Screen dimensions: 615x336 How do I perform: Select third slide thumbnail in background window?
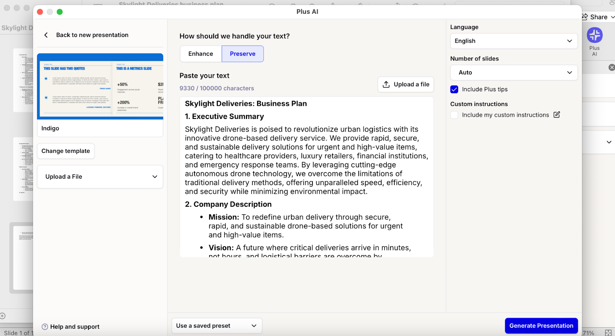click(22, 257)
